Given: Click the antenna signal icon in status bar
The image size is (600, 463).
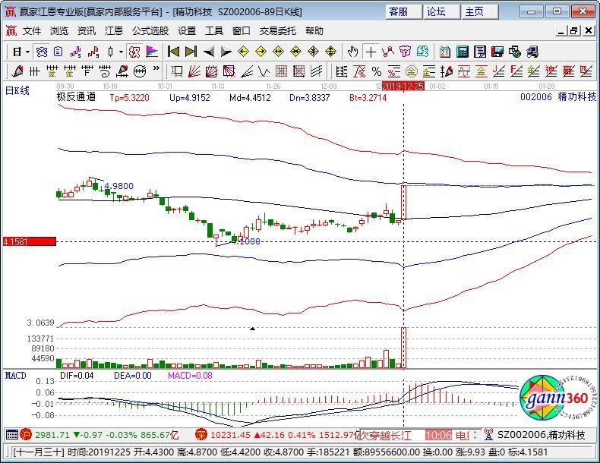Looking at the screenshot, I should [x=488, y=435].
